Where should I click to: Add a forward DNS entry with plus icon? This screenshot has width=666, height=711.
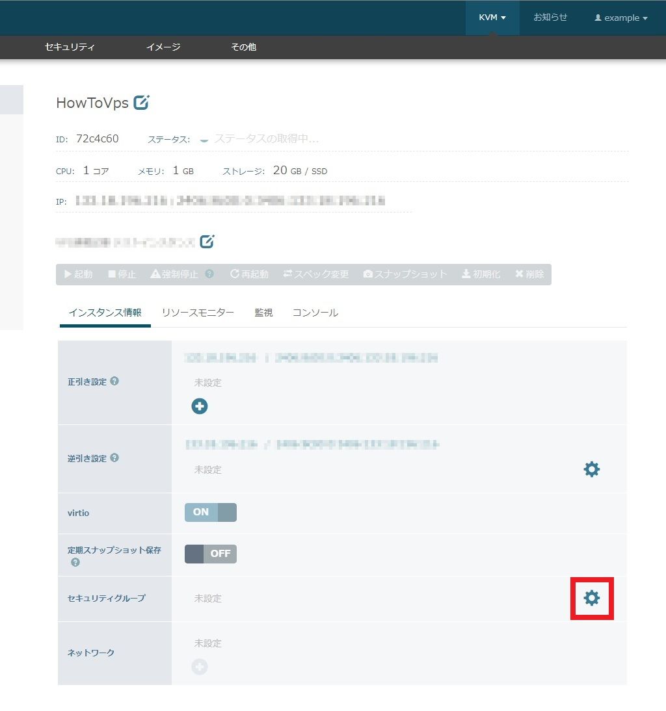pos(200,406)
